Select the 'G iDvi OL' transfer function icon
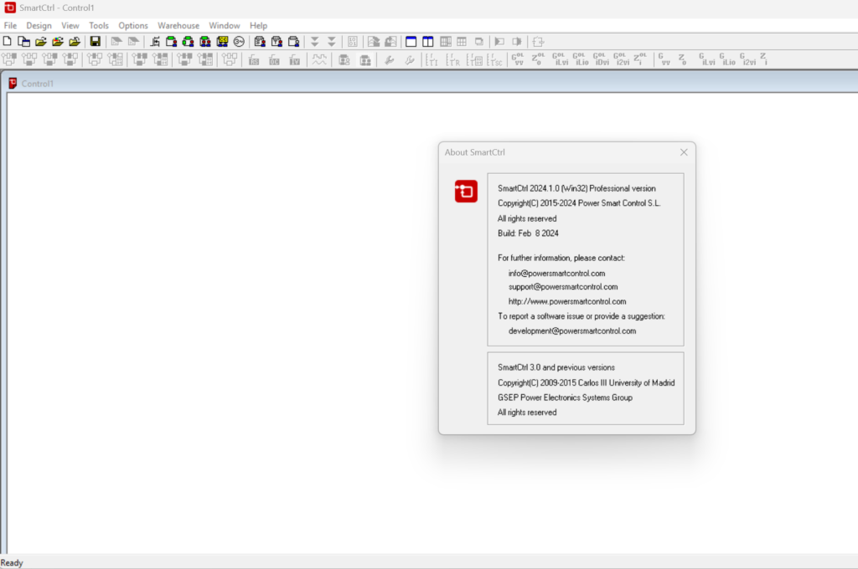Screen dimensions: 858x569 tap(601, 59)
